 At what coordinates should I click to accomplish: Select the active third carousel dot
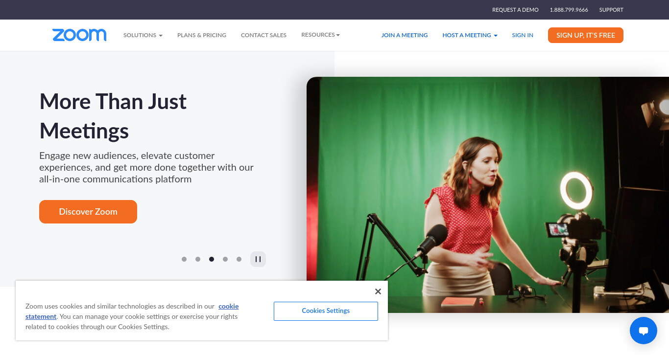[212, 259]
